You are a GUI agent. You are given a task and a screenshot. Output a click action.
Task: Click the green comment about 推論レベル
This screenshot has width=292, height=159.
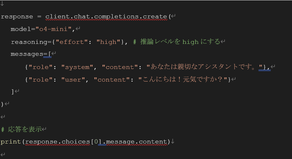(x=176, y=42)
